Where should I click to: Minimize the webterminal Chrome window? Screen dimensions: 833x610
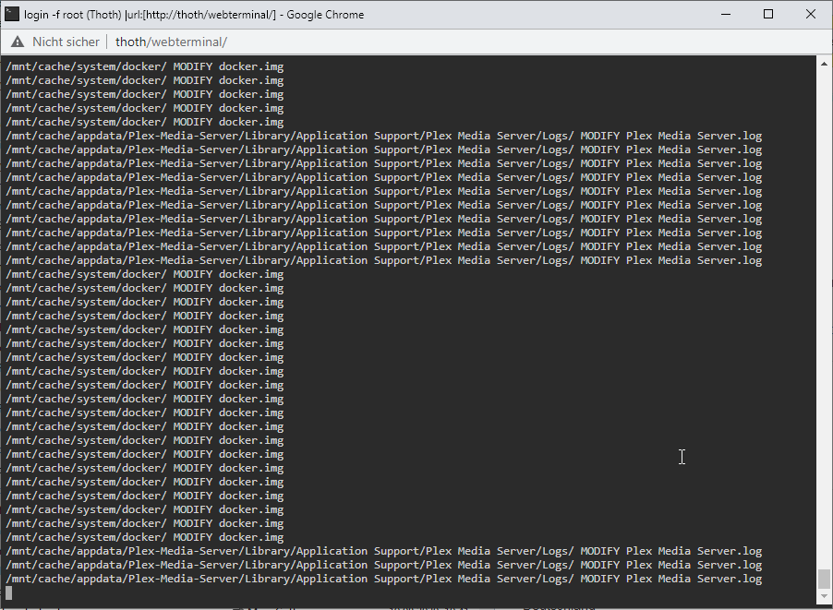tap(726, 15)
